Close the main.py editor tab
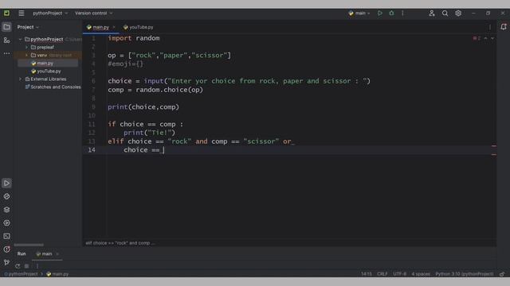This screenshot has width=510, height=286. 114,27
